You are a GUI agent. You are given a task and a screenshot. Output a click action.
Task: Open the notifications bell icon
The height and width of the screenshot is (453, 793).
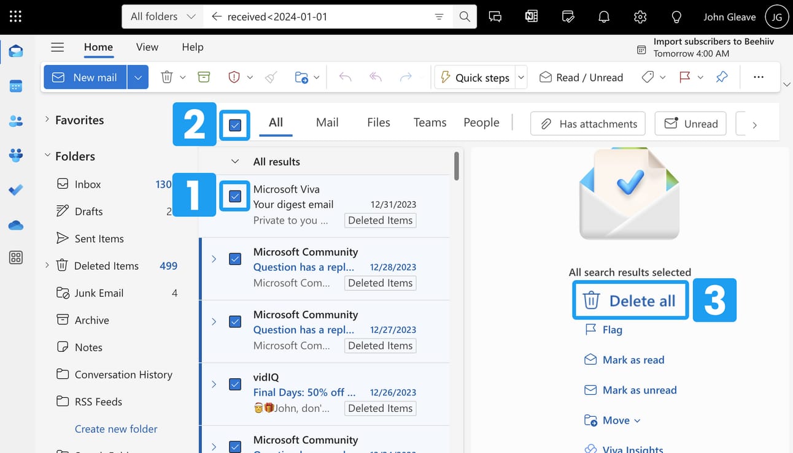(604, 17)
